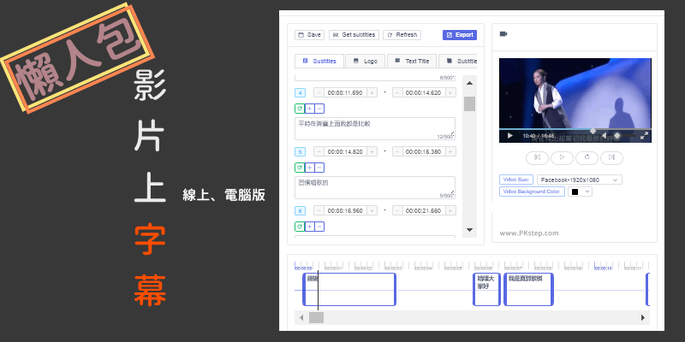Viewport: 685px width, 342px height.
Task: Increase end time 00:00:21.660
Action: tap(451, 210)
